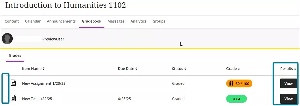This screenshot has height=106, width=300.
Task: Sort by Status column arrows
Action: [185, 69]
